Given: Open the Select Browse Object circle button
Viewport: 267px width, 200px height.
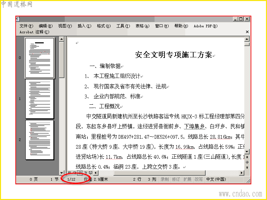Looking at the screenshot, I should pos(247,162).
